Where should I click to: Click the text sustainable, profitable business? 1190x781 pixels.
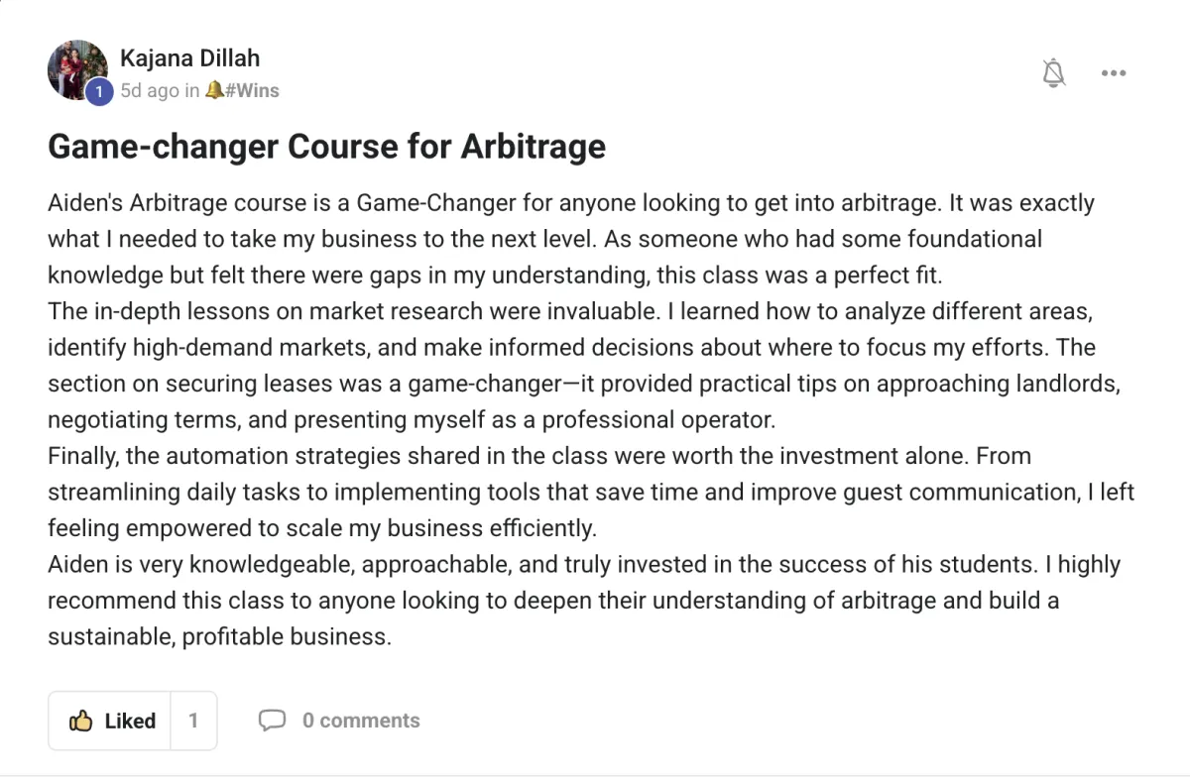(219, 636)
